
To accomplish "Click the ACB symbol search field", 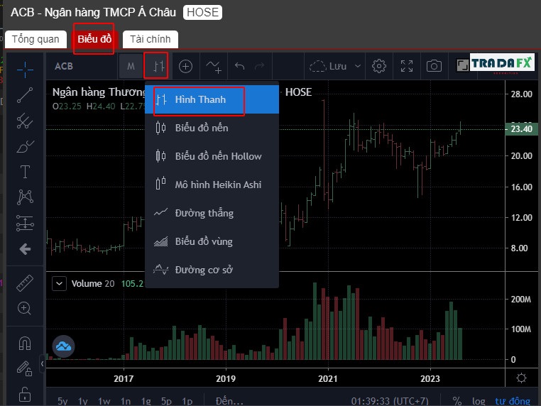I will tap(82, 66).
